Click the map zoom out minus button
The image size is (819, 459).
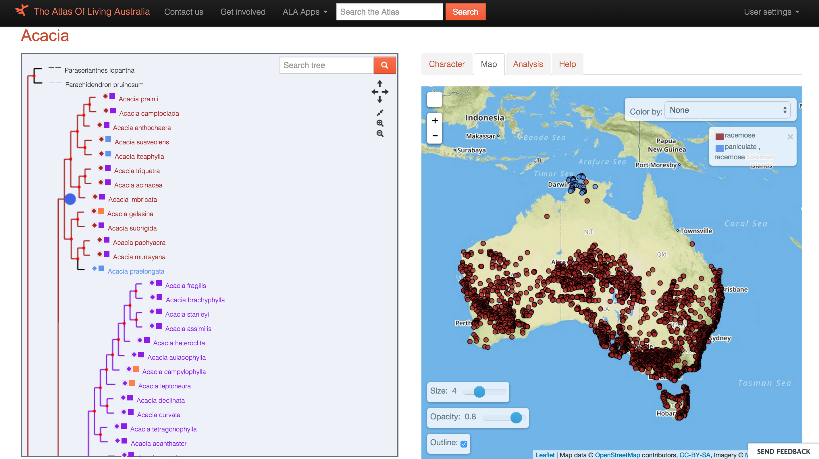[x=435, y=136]
